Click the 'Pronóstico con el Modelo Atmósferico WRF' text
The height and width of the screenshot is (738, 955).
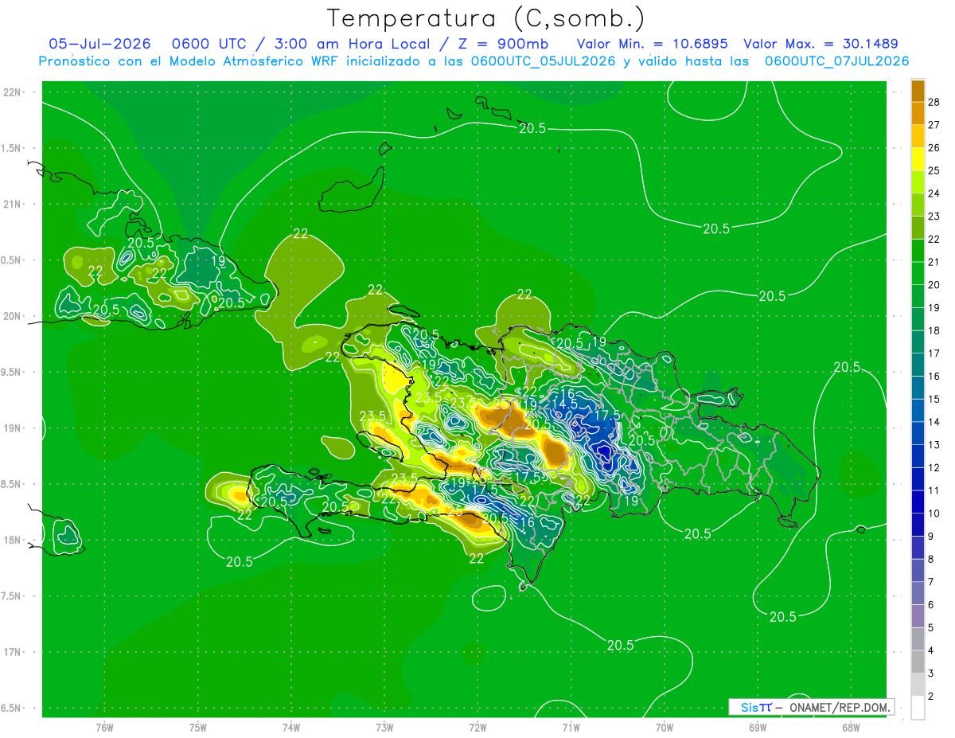coord(189,61)
